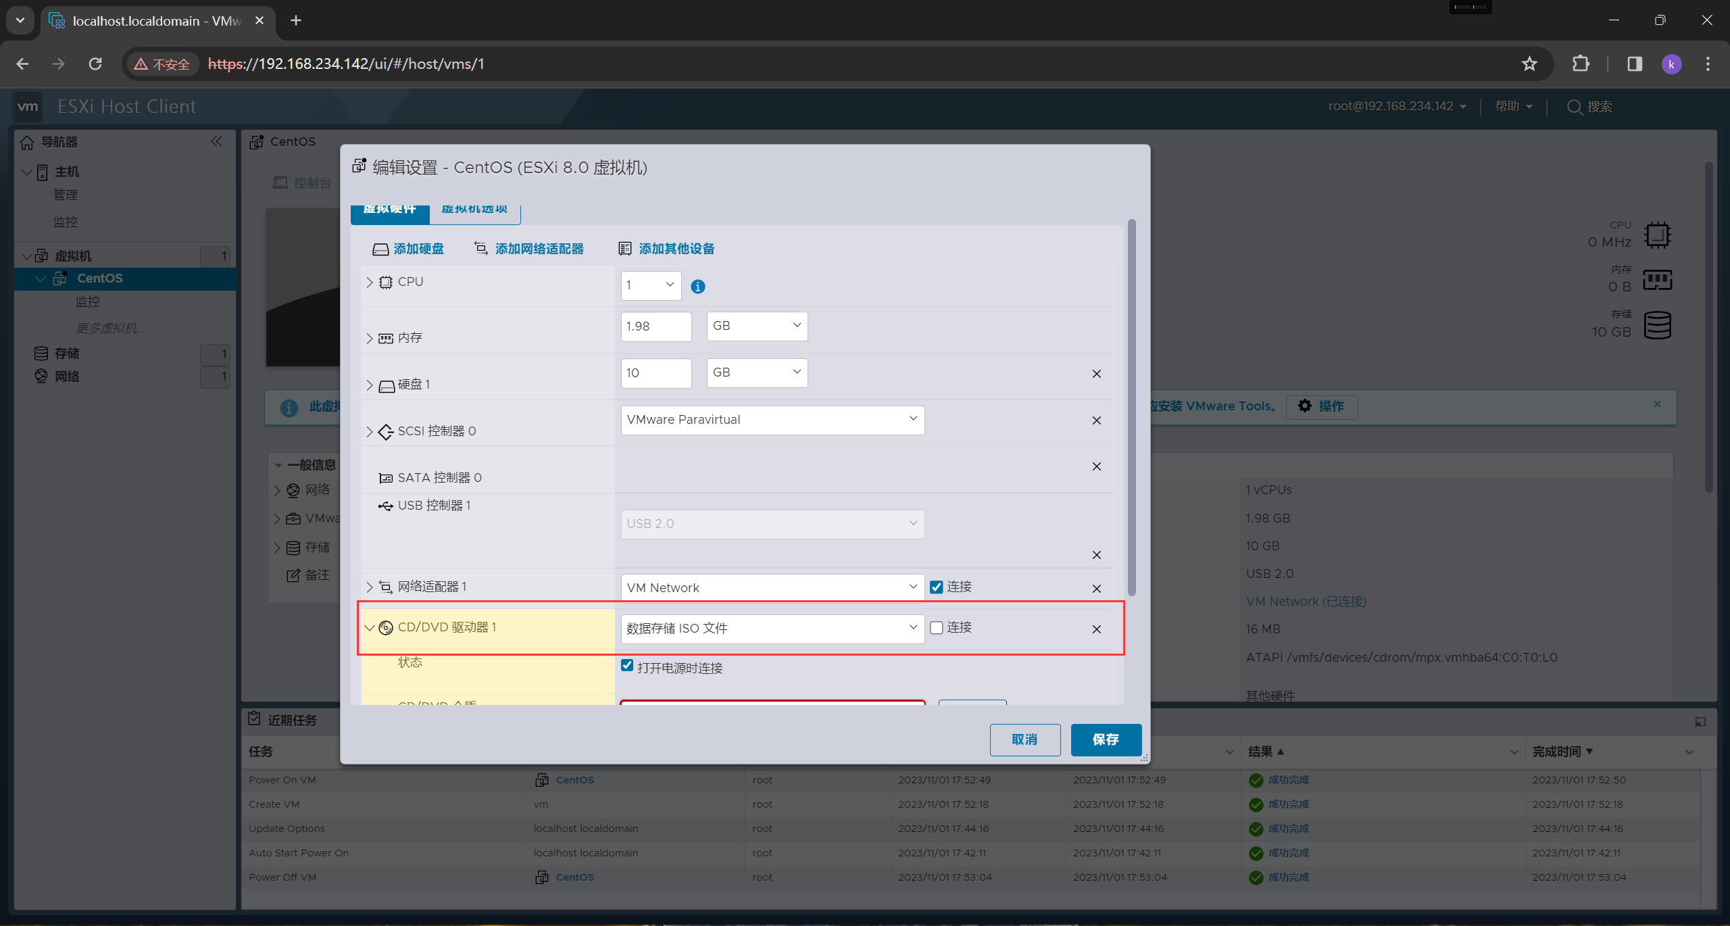Click the hard disk size input field
1730x926 pixels.
point(656,373)
